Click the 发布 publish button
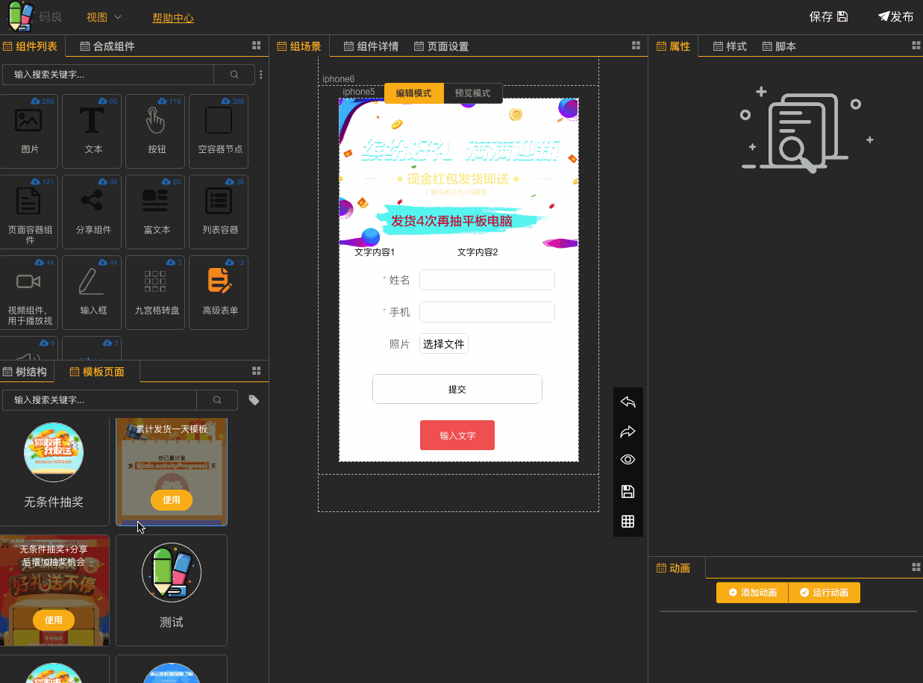 [896, 16]
